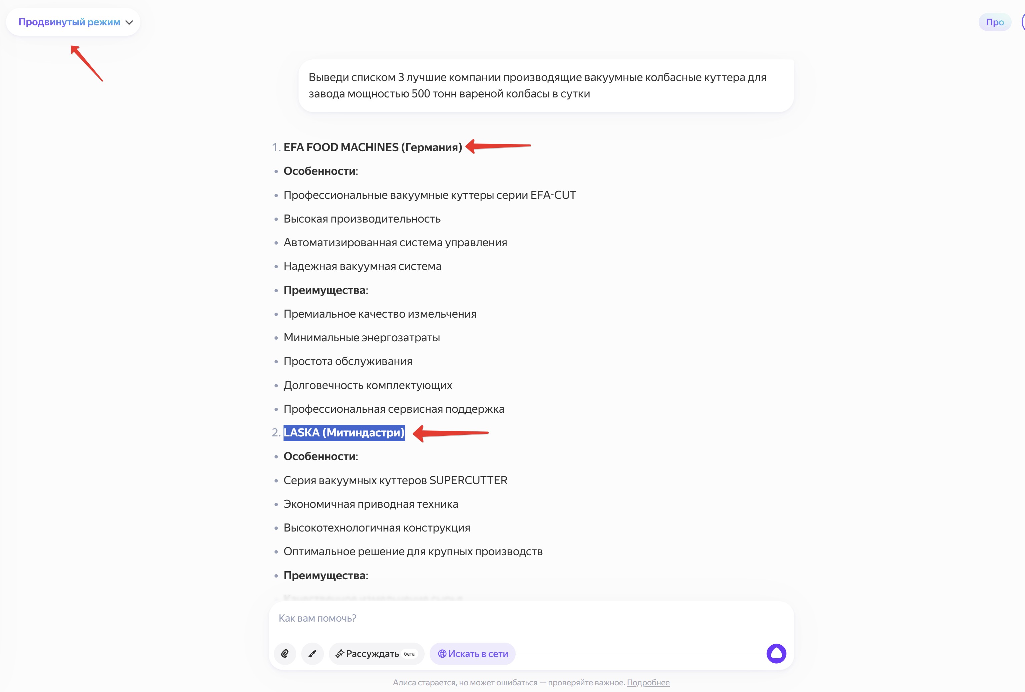Click the user's prompt message bubble
1025x692 pixels.
click(546, 86)
